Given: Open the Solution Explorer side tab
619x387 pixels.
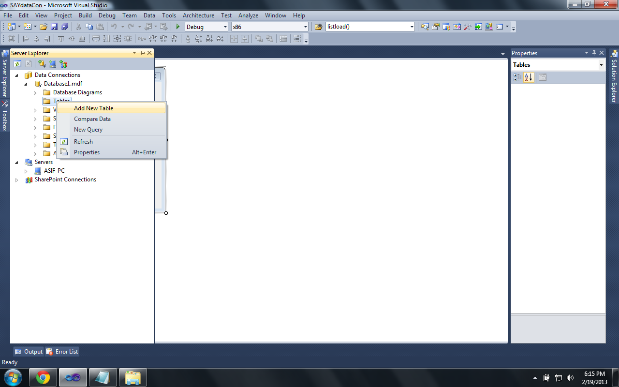Looking at the screenshot, I should tap(614, 76).
